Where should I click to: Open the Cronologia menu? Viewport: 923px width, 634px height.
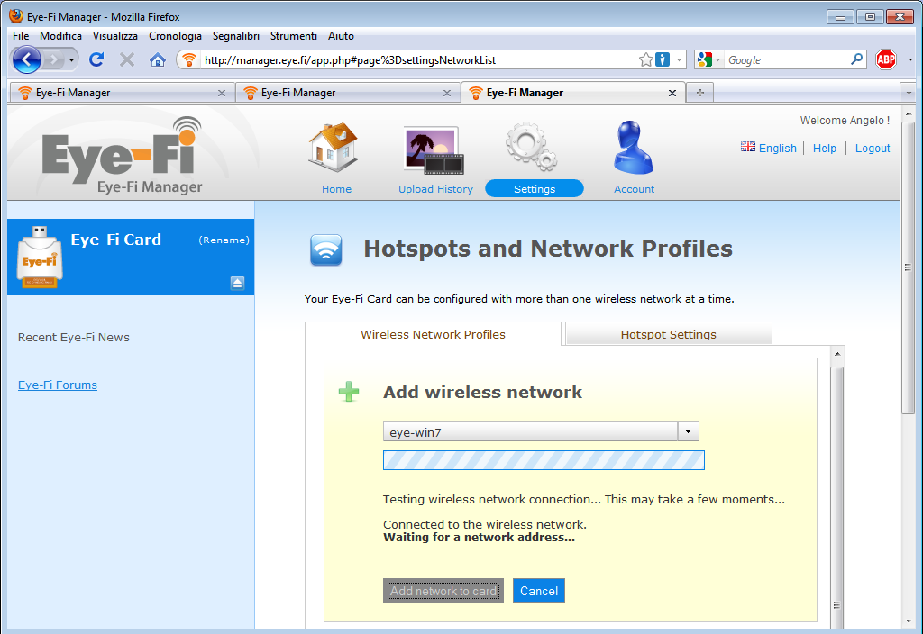(x=175, y=36)
